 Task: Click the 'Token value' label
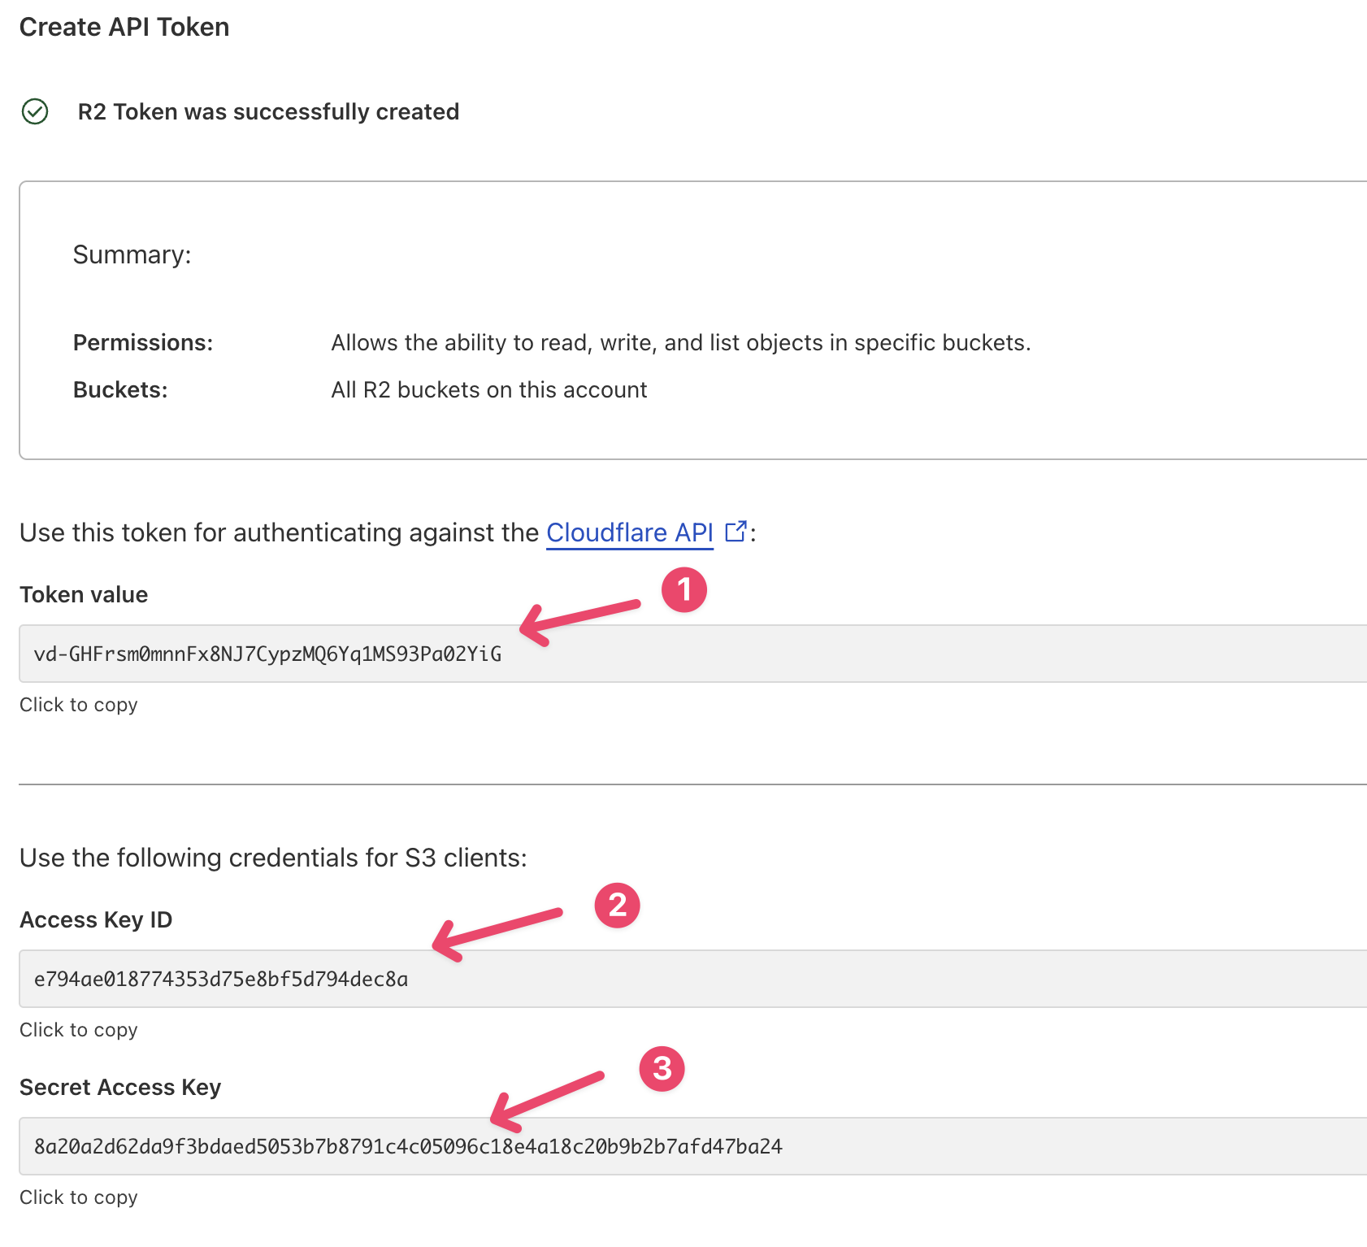[x=84, y=594]
